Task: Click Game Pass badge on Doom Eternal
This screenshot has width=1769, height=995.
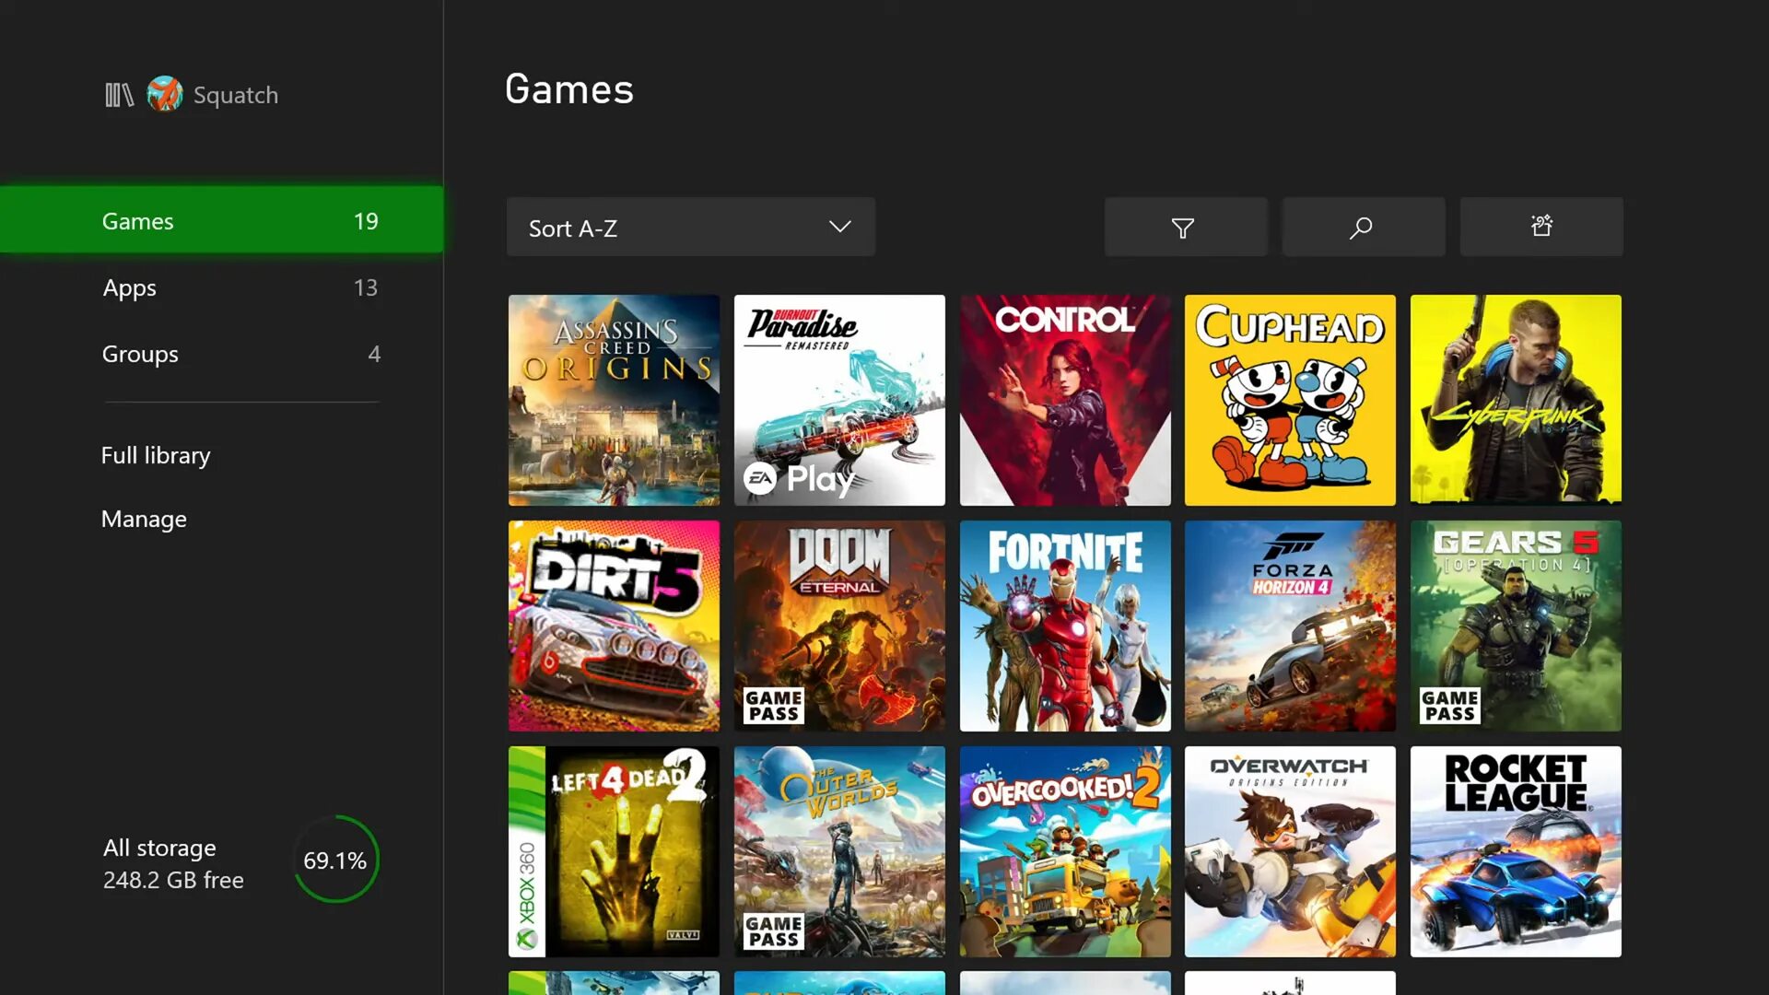Action: coord(774,706)
